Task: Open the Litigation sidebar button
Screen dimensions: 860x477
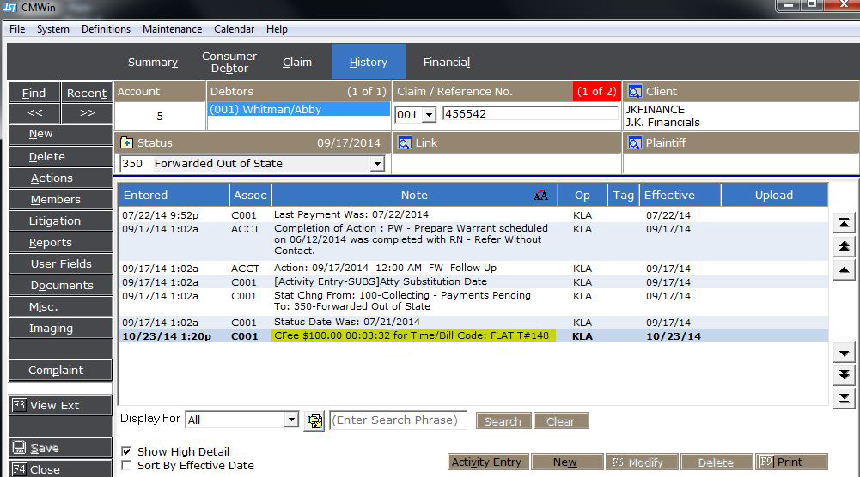Action: (x=60, y=220)
